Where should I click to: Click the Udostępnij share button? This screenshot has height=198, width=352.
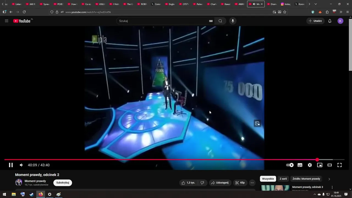pyautogui.click(x=220, y=183)
